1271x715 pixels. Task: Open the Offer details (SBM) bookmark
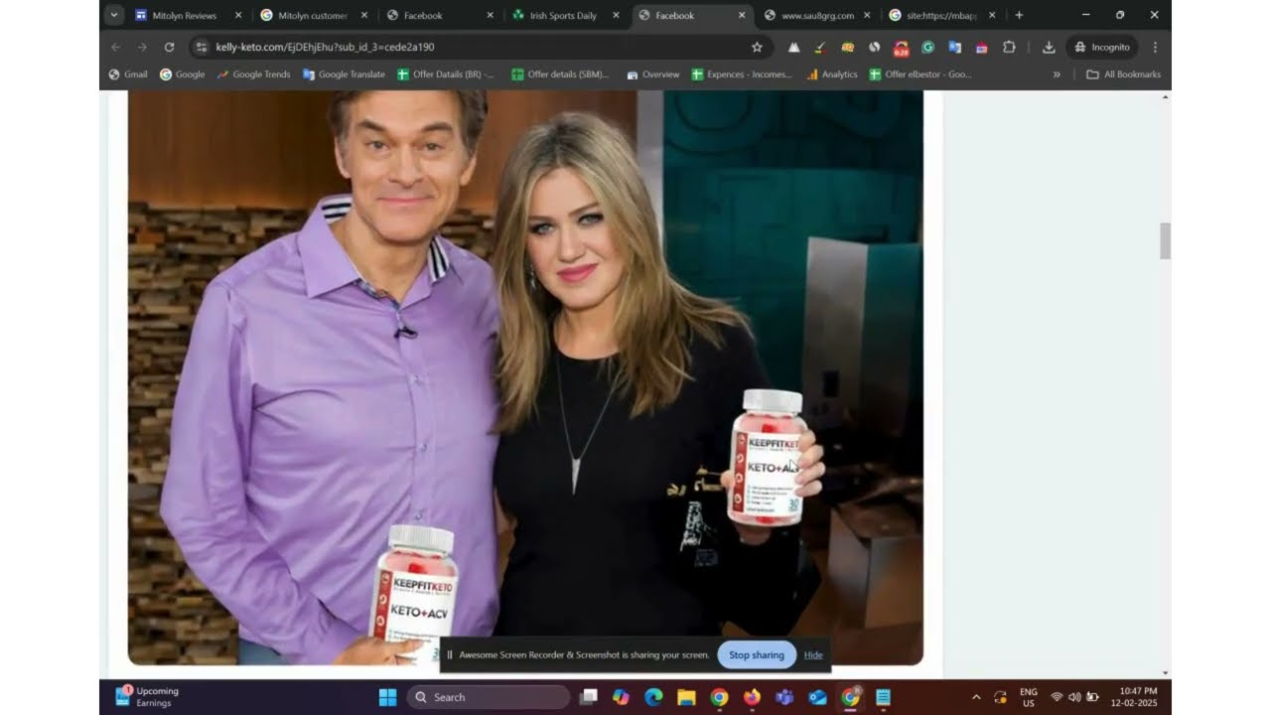click(560, 74)
